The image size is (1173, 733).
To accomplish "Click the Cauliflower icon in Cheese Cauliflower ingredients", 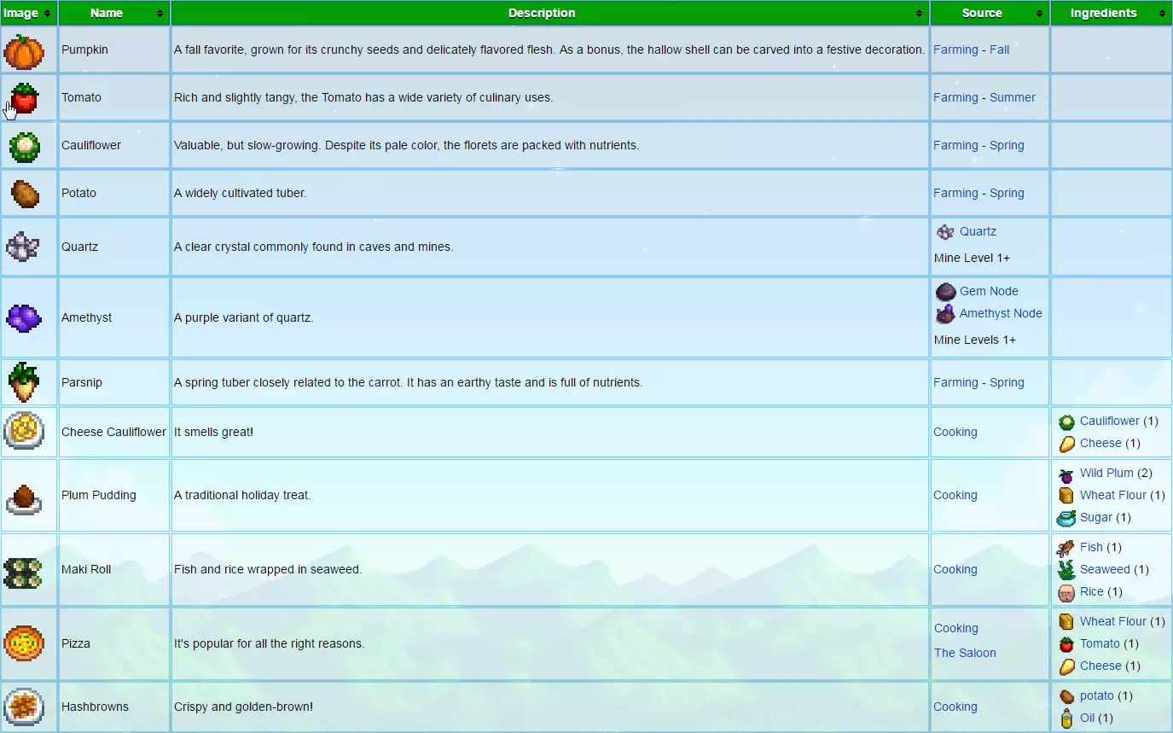I will pyautogui.click(x=1066, y=422).
